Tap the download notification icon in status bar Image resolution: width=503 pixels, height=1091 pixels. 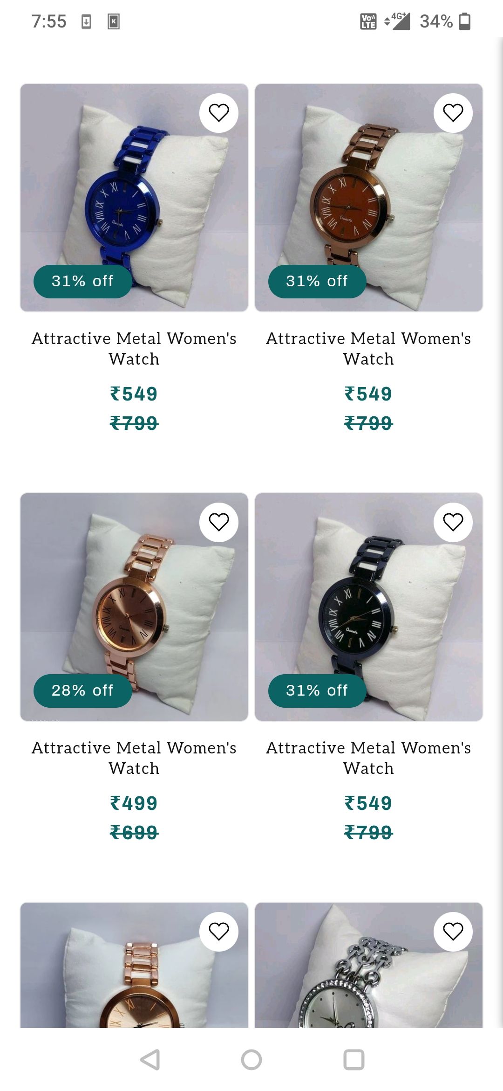click(x=86, y=21)
